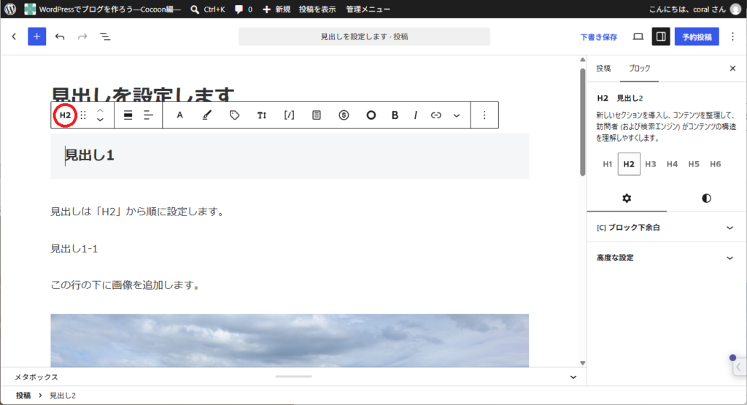Click the H2 heading block type icon

pyautogui.click(x=65, y=115)
